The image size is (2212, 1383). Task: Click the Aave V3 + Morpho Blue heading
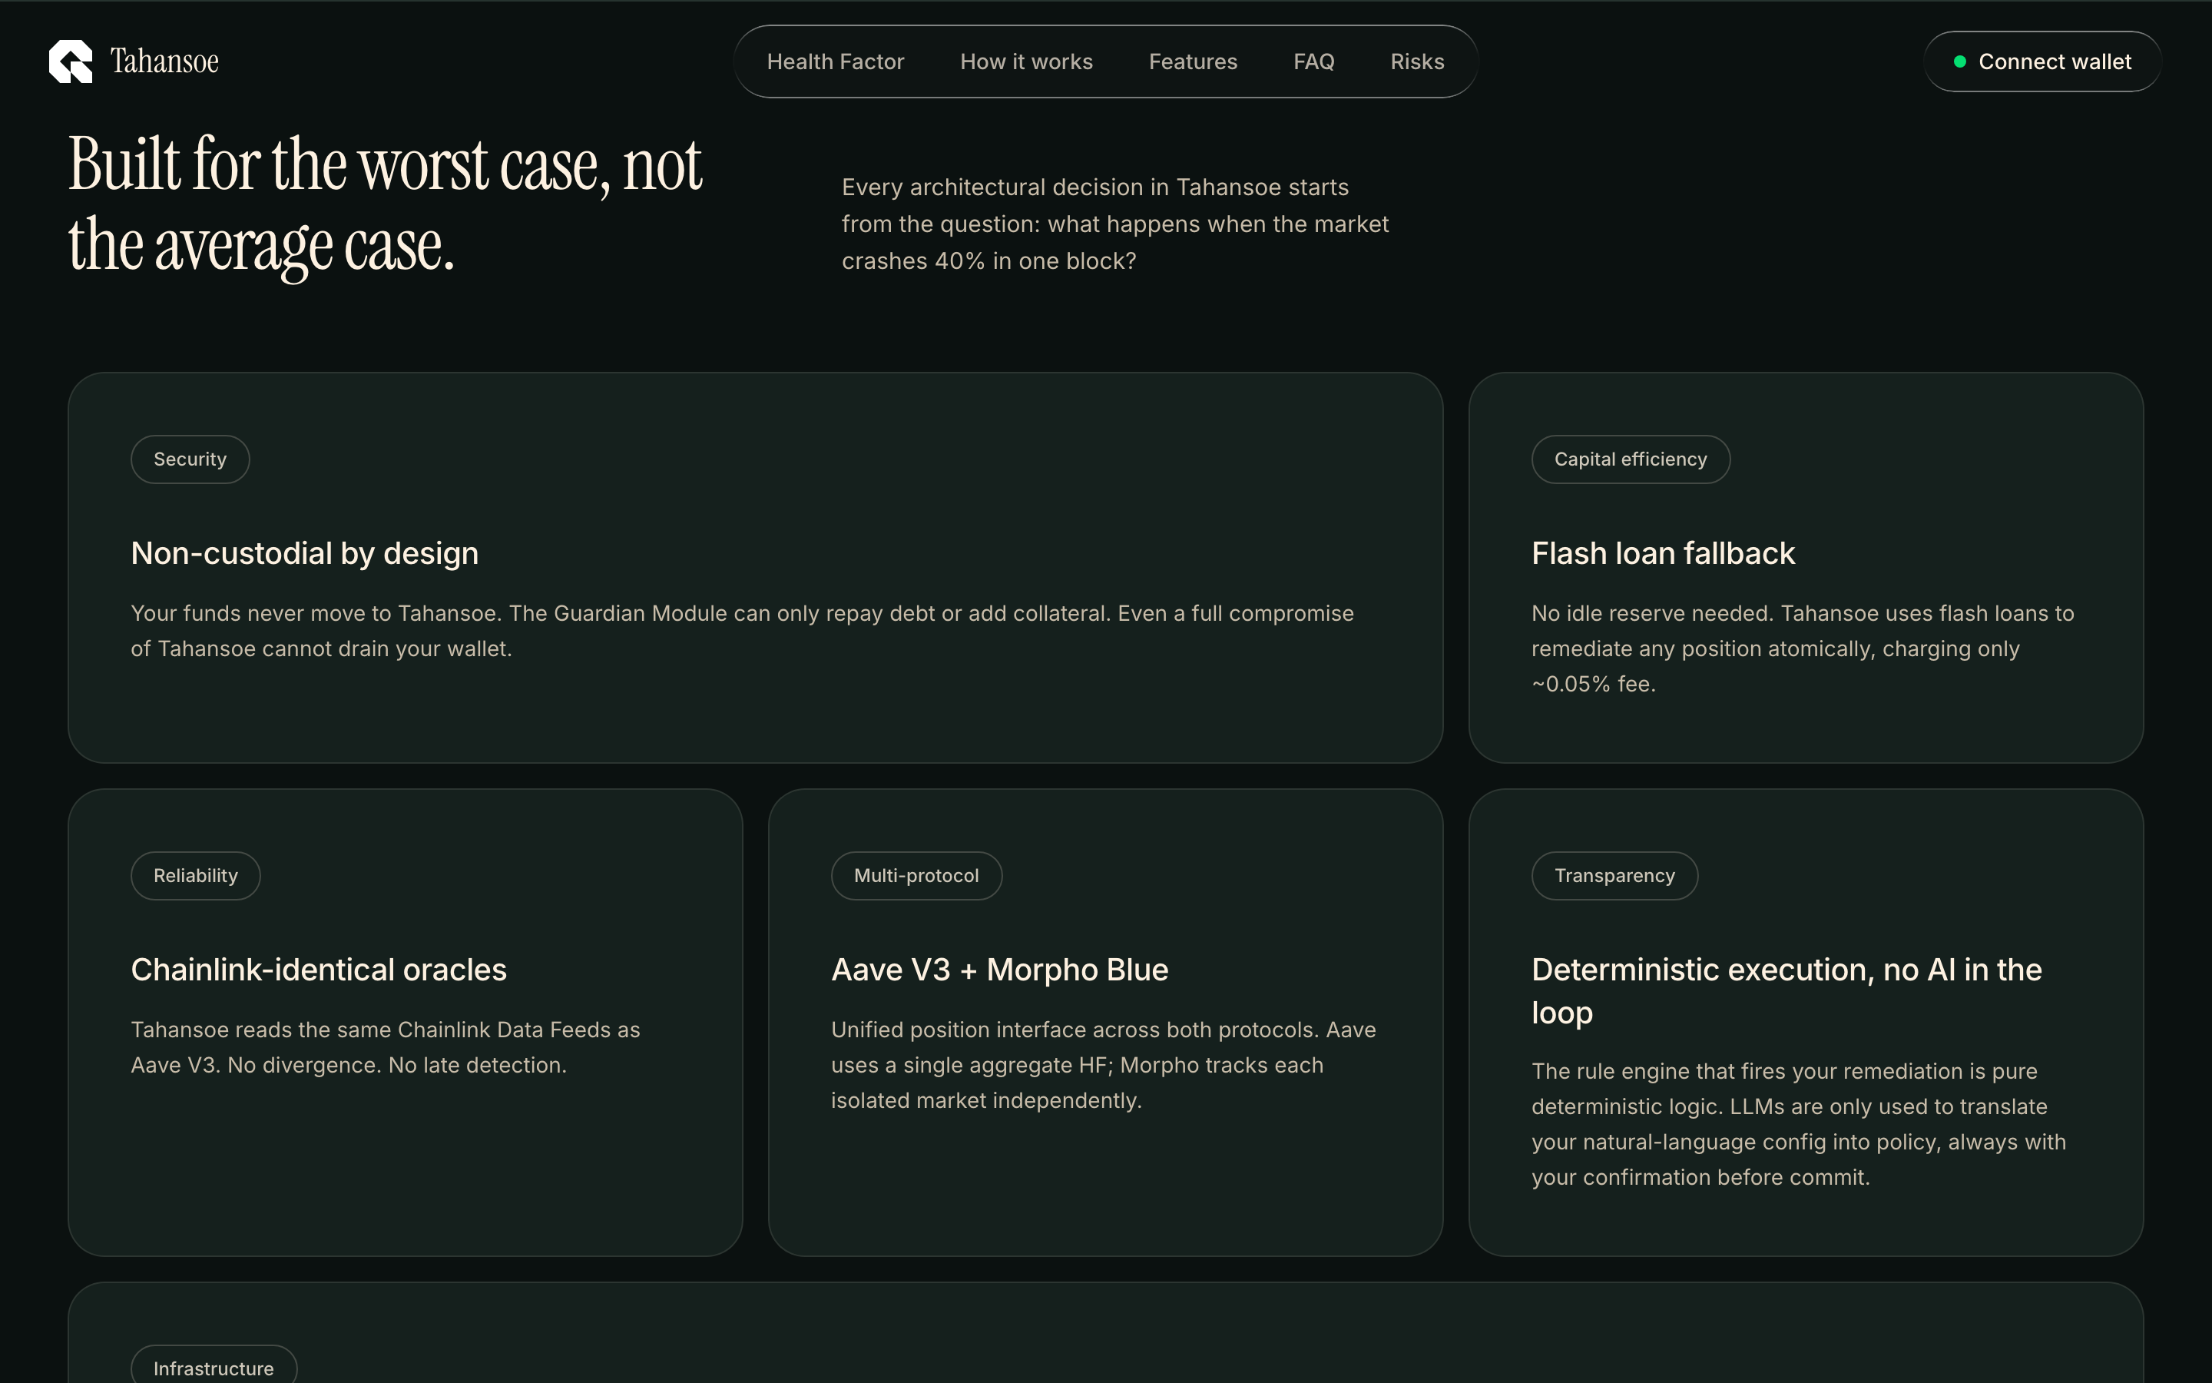[x=999, y=970]
